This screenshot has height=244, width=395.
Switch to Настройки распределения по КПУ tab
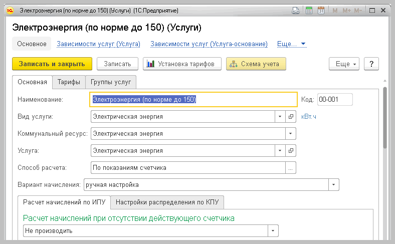pyautogui.click(x=167, y=202)
